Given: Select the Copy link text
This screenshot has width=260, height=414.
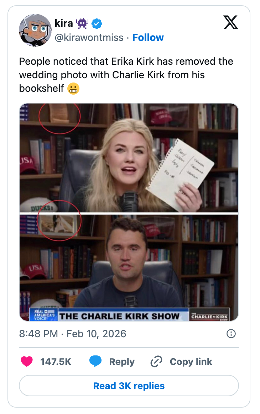Looking at the screenshot, I should [191, 362].
